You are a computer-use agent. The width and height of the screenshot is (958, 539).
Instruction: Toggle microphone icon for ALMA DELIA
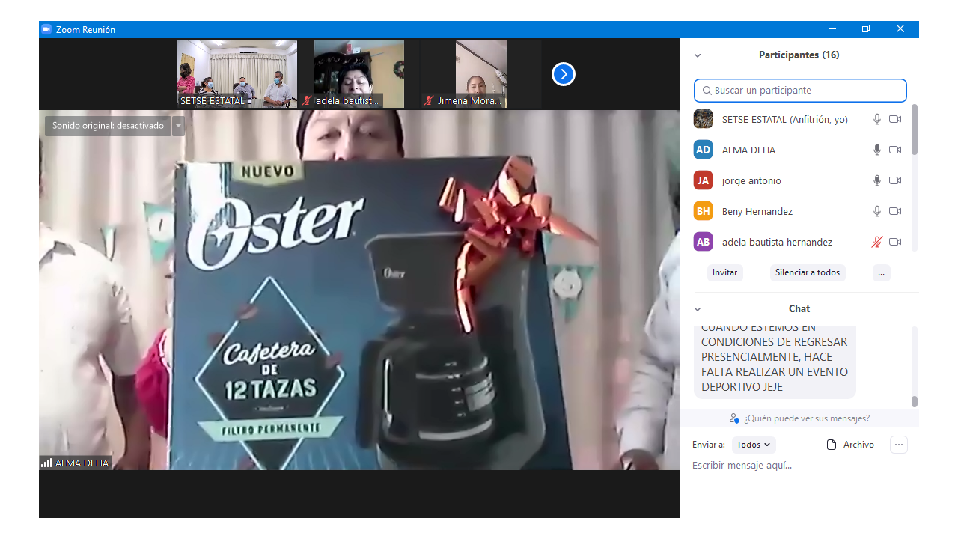tap(877, 150)
